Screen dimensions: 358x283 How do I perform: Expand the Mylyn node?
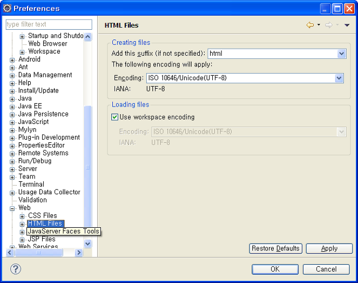coord(12,130)
